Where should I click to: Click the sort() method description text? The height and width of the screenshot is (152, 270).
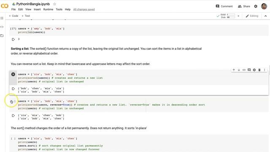click(x=79, y=128)
